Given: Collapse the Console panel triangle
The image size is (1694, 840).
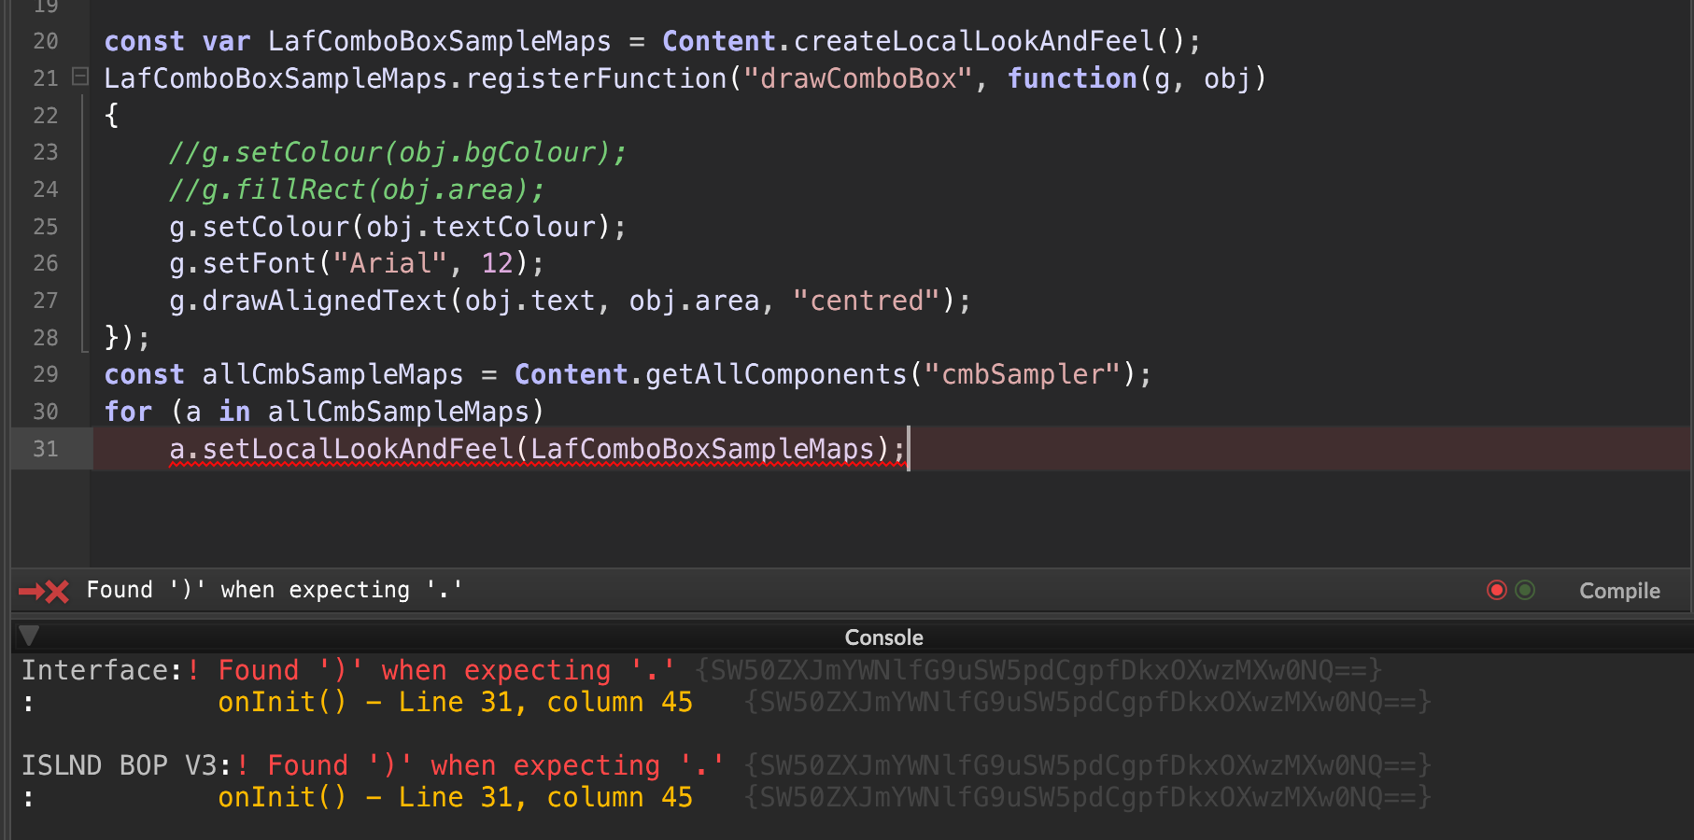Looking at the screenshot, I should pos(29,636).
